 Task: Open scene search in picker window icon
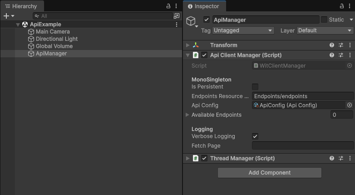177,16
